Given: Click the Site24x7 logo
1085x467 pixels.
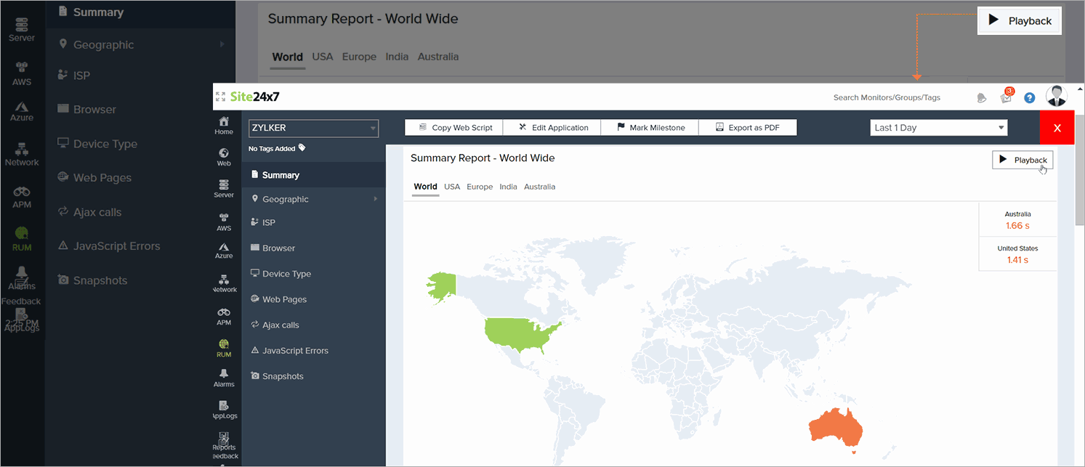Looking at the screenshot, I should [254, 97].
